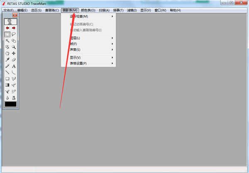
Task: Select the lasso selection tool
Action: (x=14, y=35)
